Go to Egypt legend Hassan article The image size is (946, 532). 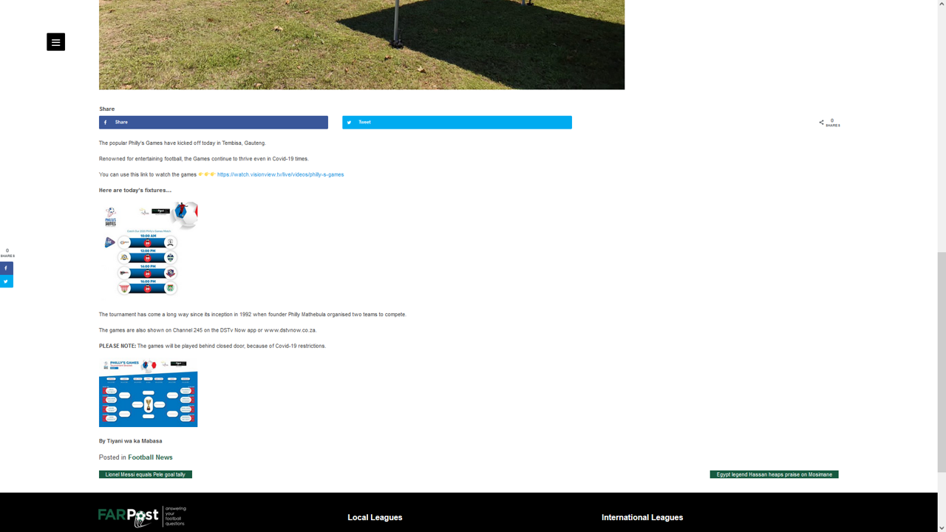774,474
